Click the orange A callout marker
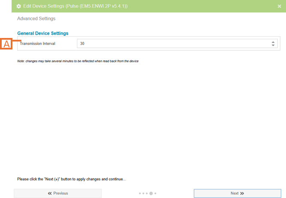Screen dimensions: 286x198 (x=6, y=44)
